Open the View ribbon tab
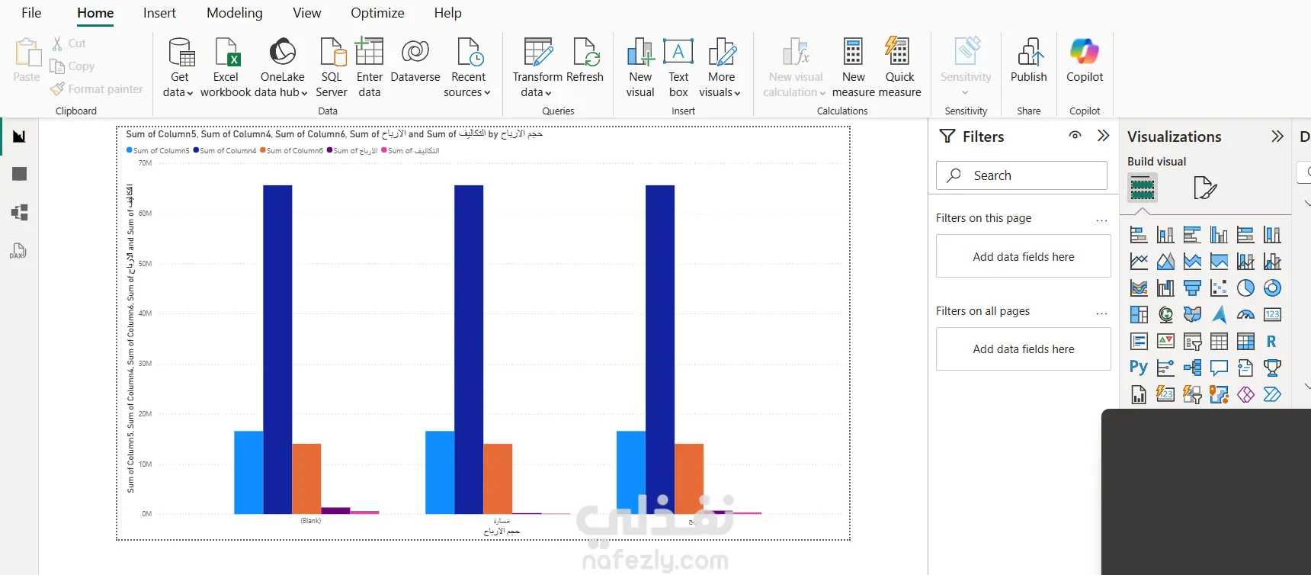The image size is (1311, 575). (x=307, y=13)
